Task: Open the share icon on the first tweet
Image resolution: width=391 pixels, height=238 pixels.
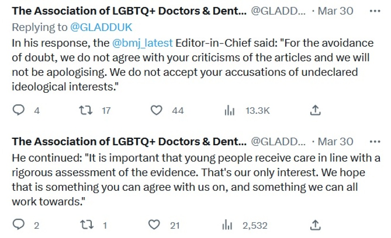Action: [315, 110]
